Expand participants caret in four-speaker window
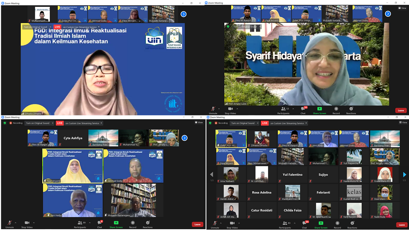 click(90, 223)
